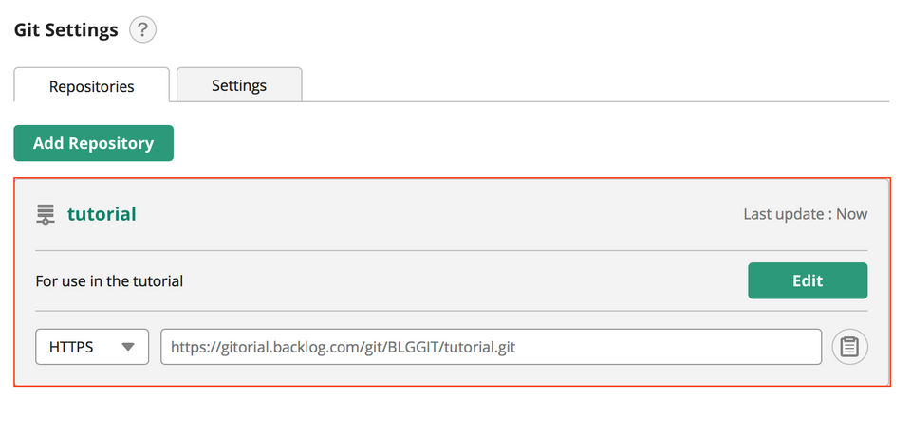
Task: Click the green Edit button
Action: click(807, 280)
